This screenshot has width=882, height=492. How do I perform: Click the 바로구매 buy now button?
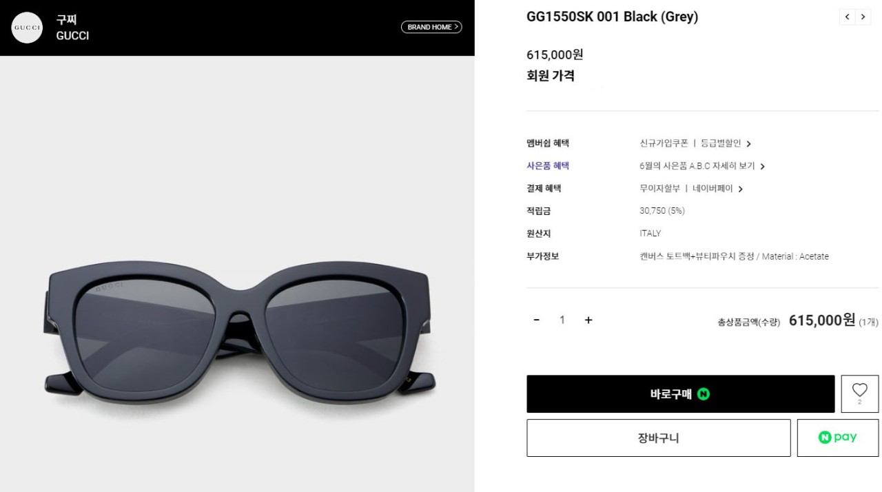tap(680, 394)
